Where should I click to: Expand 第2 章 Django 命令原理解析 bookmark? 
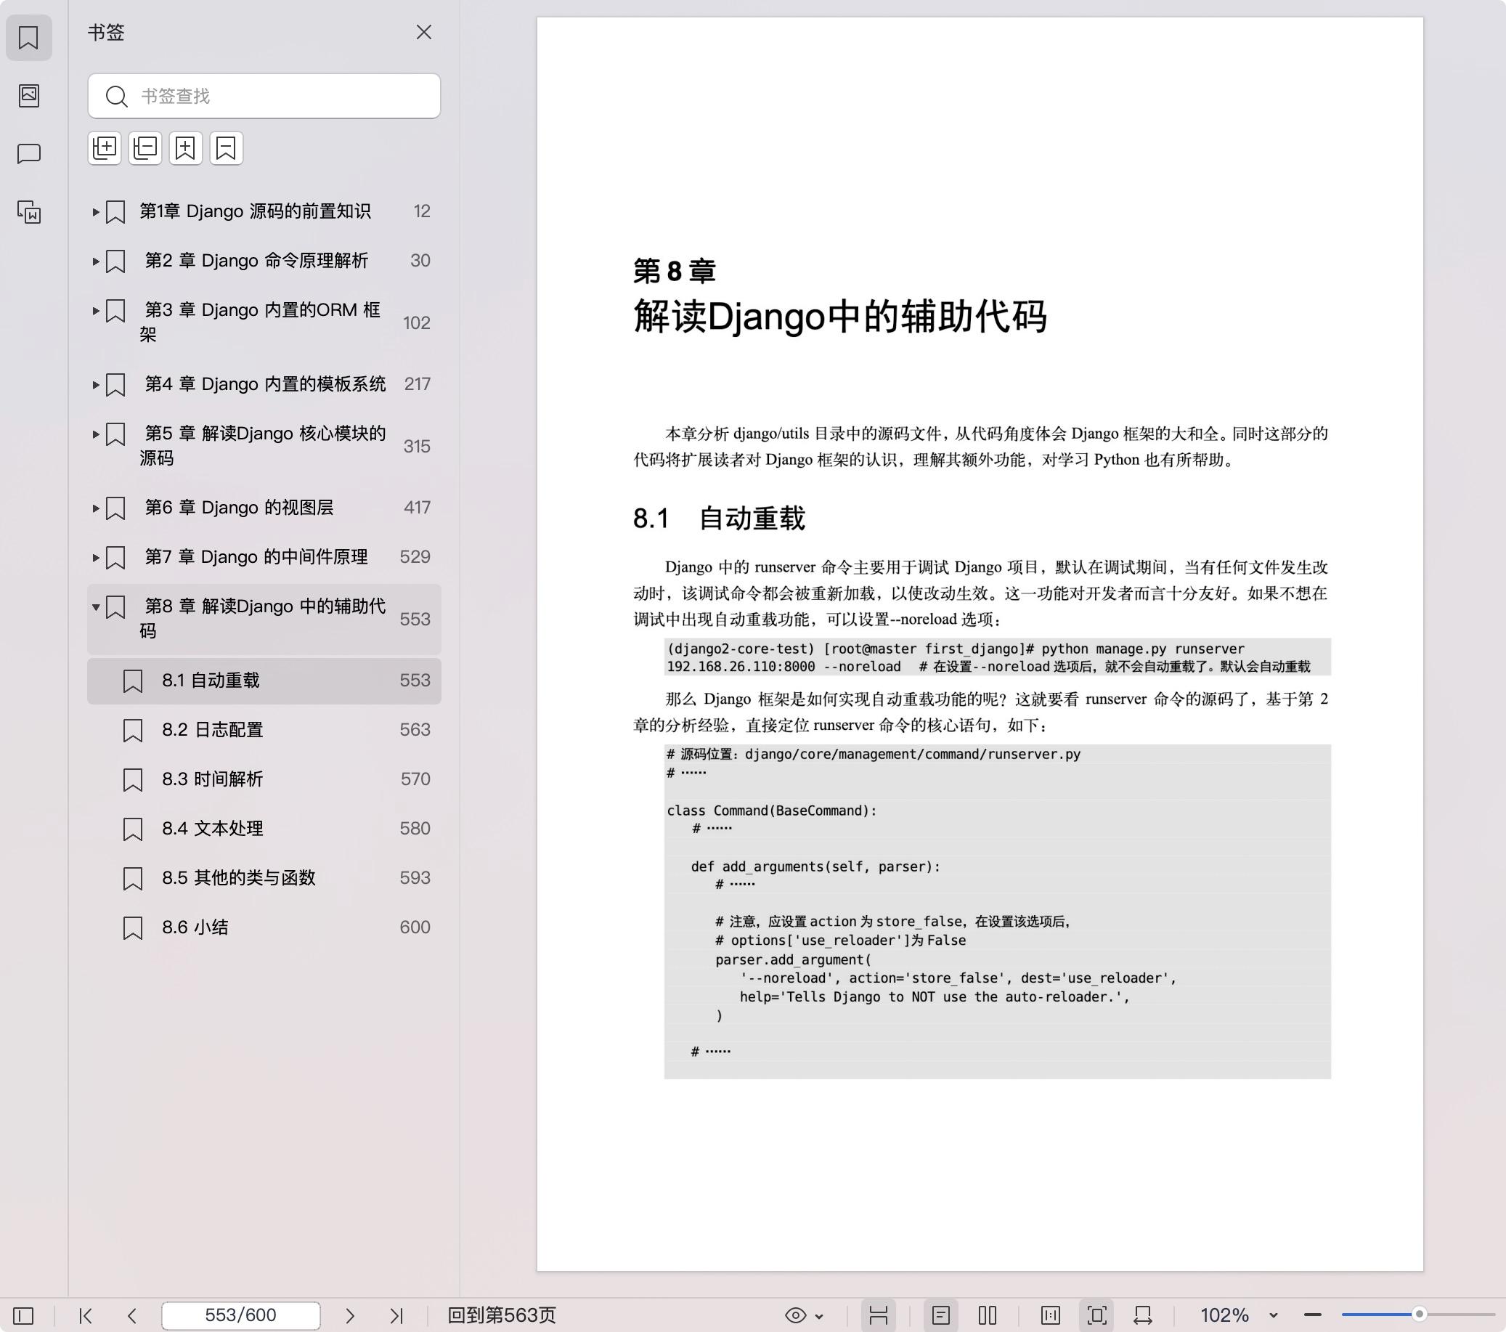pos(95,261)
